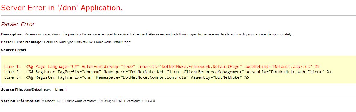The width and height of the screenshot is (356, 112).
Task: Click the 'Line:' label near source file
Action: pos(60,89)
